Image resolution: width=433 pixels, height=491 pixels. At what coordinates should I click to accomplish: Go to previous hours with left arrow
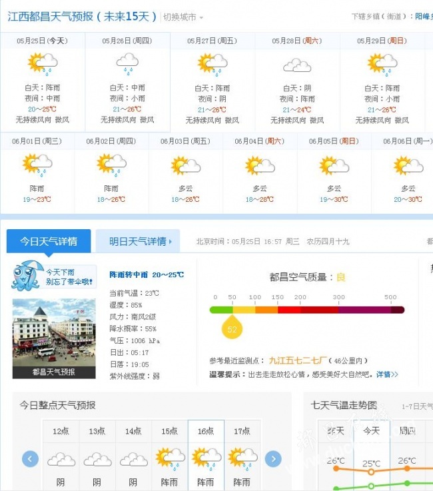tap(30, 459)
